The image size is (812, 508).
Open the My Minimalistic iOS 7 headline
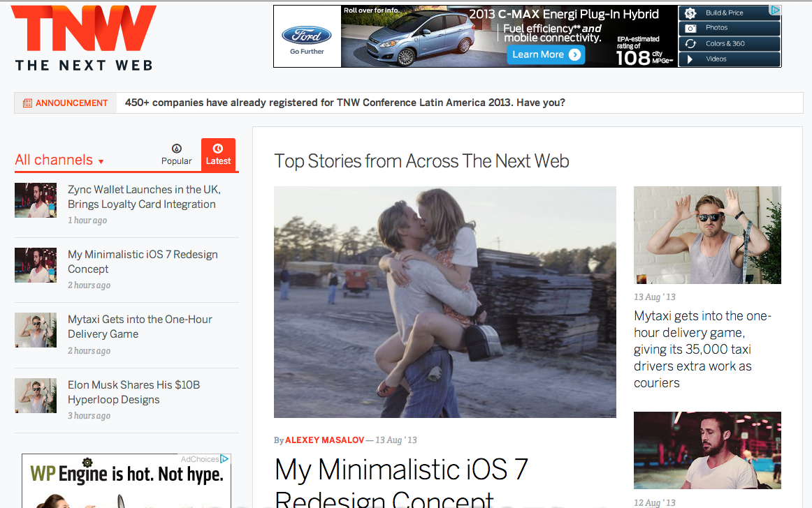tap(401, 482)
